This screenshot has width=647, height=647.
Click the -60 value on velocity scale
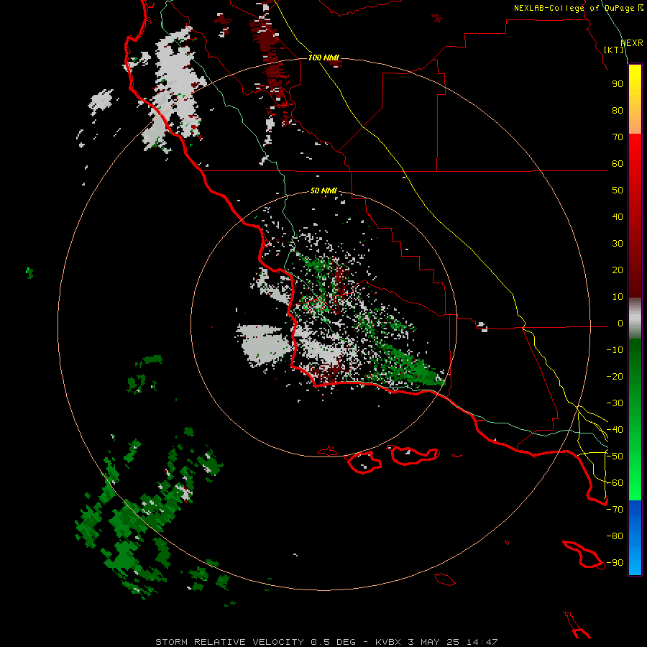(x=615, y=483)
